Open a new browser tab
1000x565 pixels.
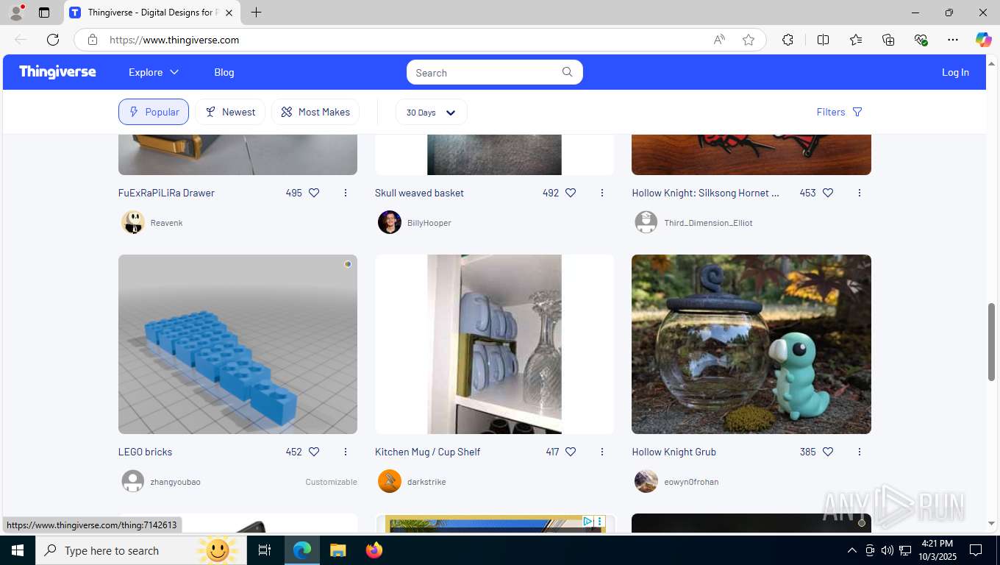tap(256, 13)
